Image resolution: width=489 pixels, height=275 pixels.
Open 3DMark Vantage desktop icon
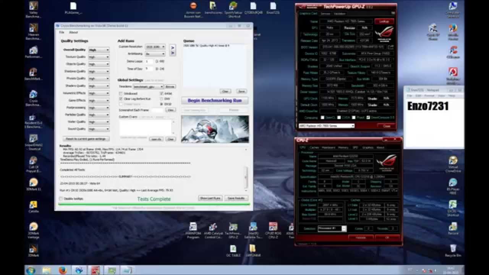[x=34, y=230]
